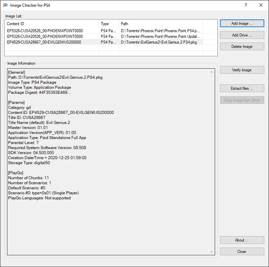This screenshot has height=267, width=269.
Task: Click the [PlayGo] heading
Action: coord(16,173)
